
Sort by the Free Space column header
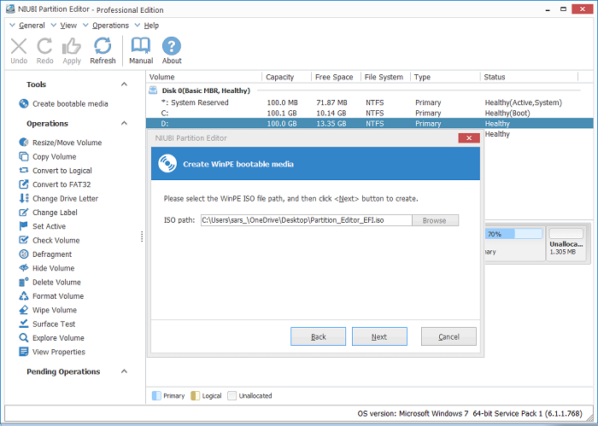[336, 77]
